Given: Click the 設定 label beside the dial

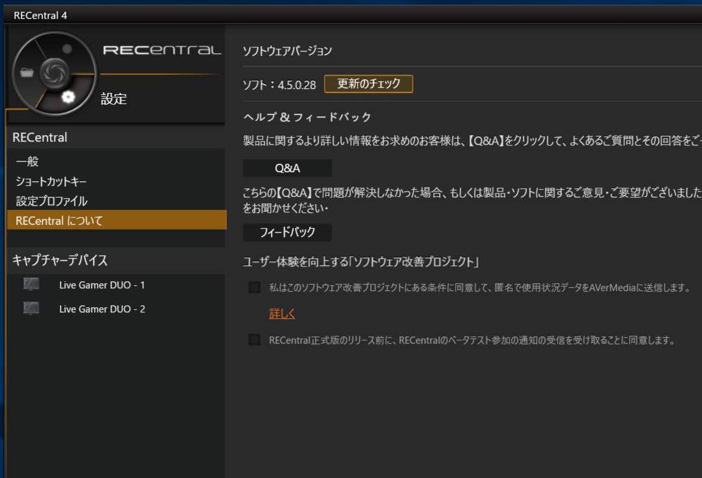Looking at the screenshot, I should point(114,99).
